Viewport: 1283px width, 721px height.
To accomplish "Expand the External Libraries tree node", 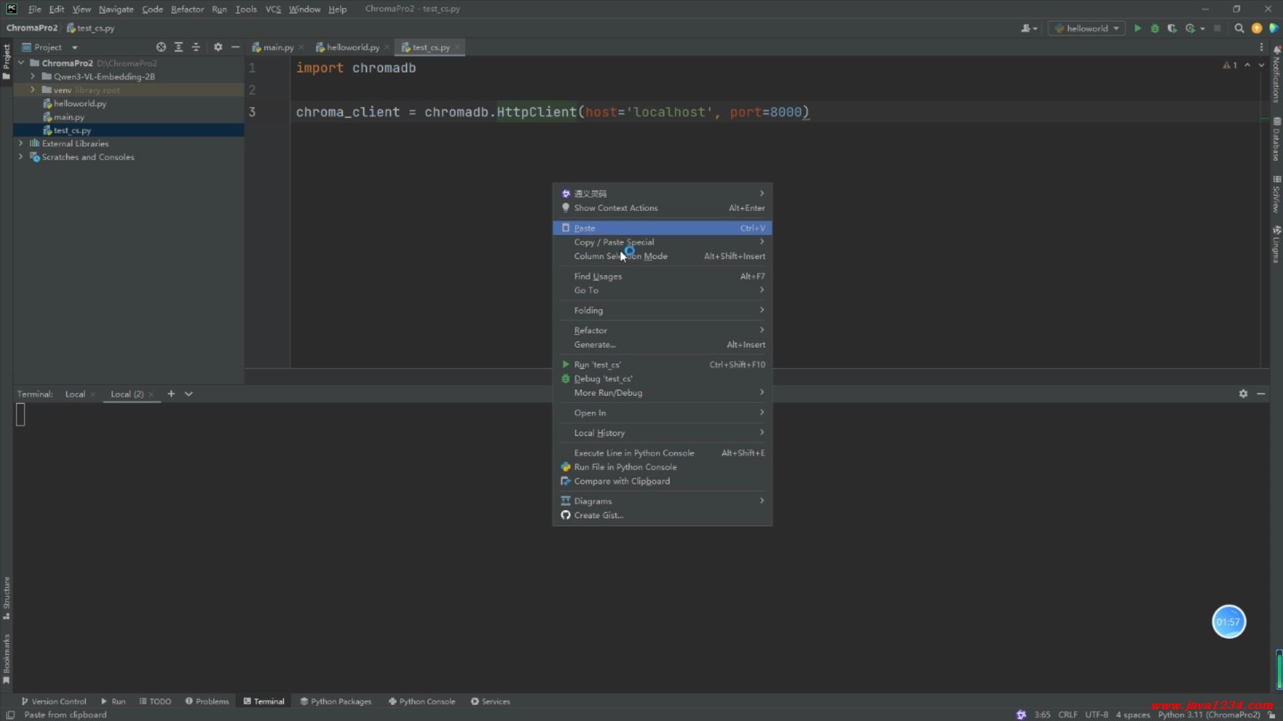I will click(21, 144).
